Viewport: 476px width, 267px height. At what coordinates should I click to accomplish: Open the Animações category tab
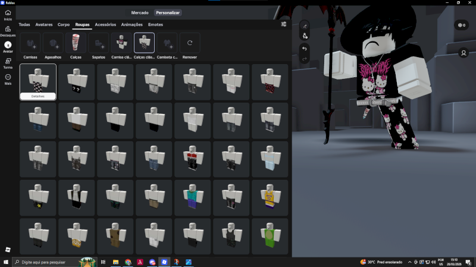coord(131,24)
